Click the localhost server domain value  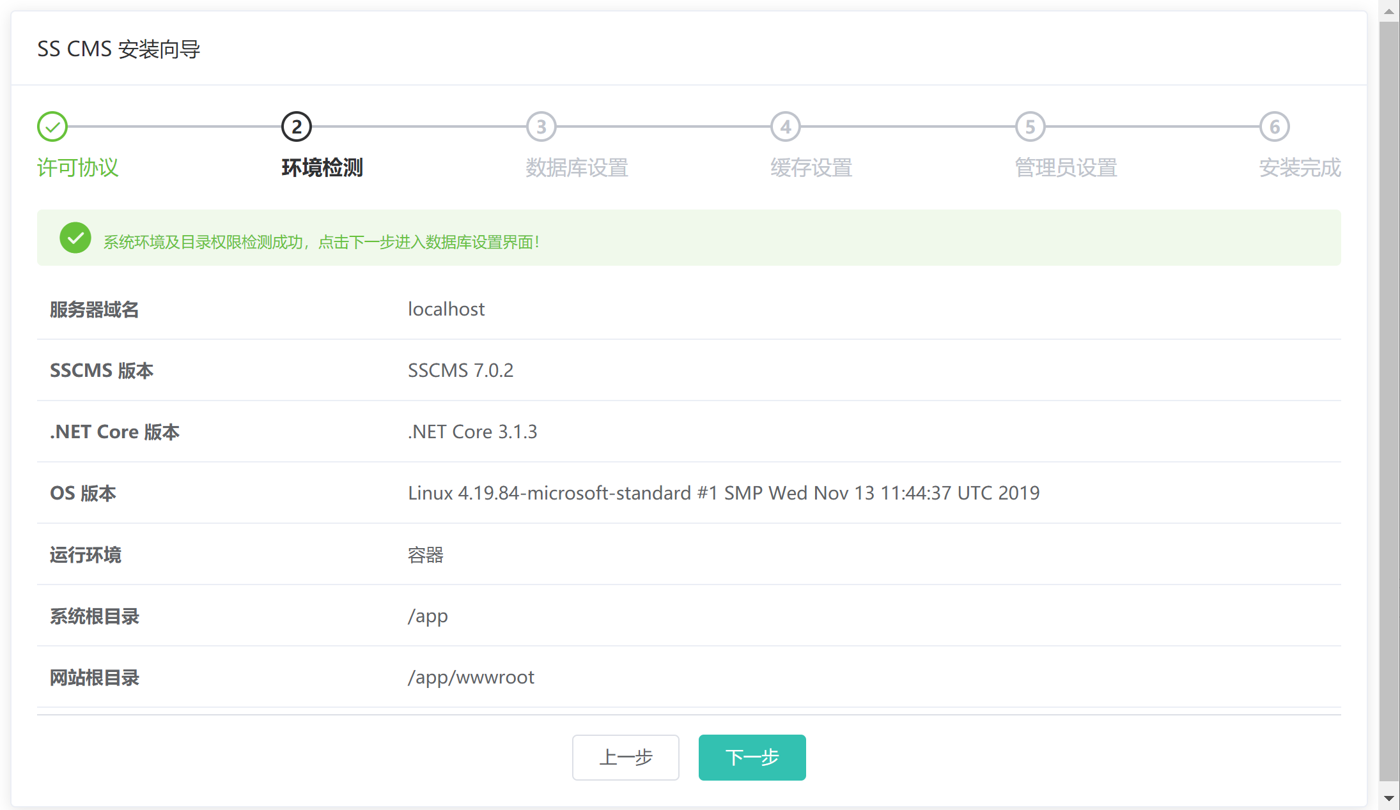pos(446,309)
